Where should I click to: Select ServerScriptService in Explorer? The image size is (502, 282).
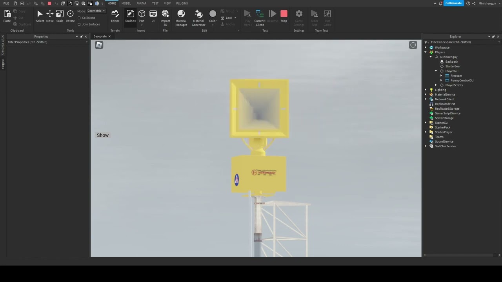point(447,113)
